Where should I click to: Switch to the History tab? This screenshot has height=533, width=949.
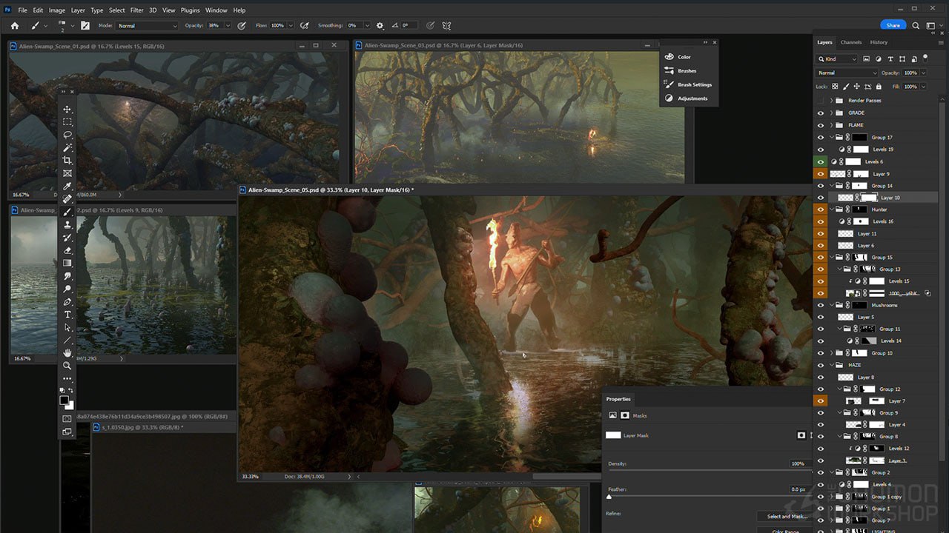coord(879,42)
